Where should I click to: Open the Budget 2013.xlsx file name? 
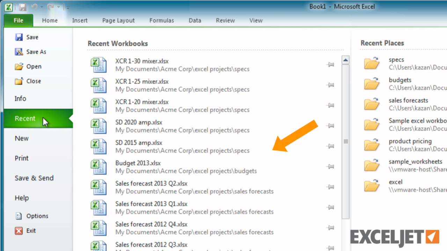[x=138, y=163]
